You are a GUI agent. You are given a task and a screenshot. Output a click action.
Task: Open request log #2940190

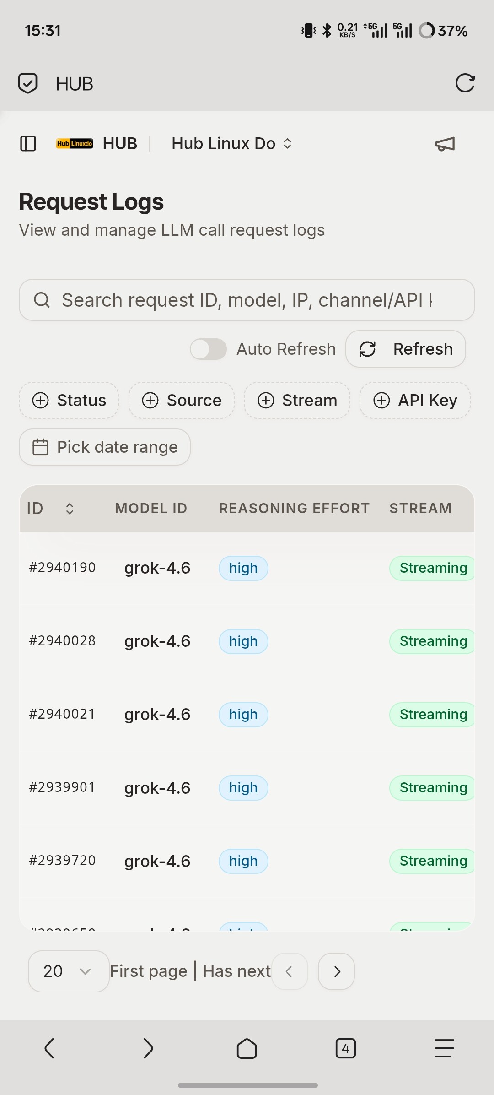pos(62,568)
